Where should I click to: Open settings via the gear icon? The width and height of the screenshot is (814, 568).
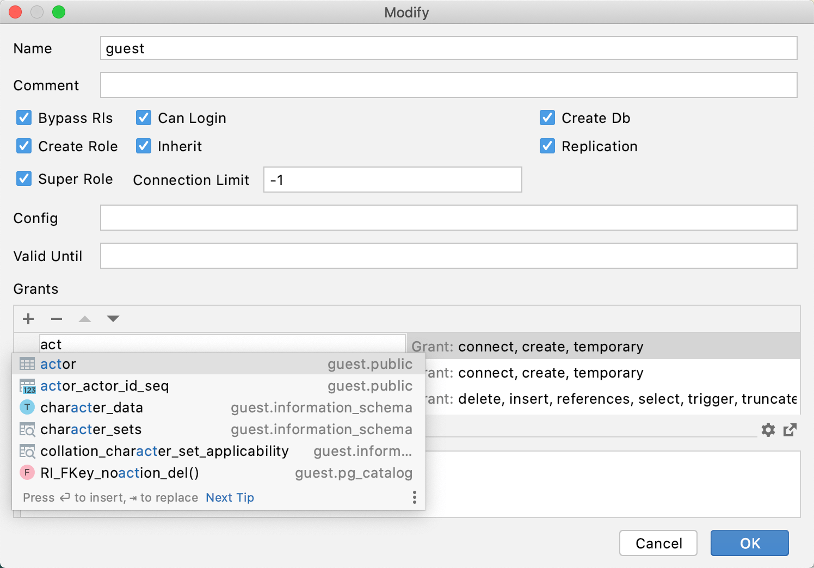[768, 430]
